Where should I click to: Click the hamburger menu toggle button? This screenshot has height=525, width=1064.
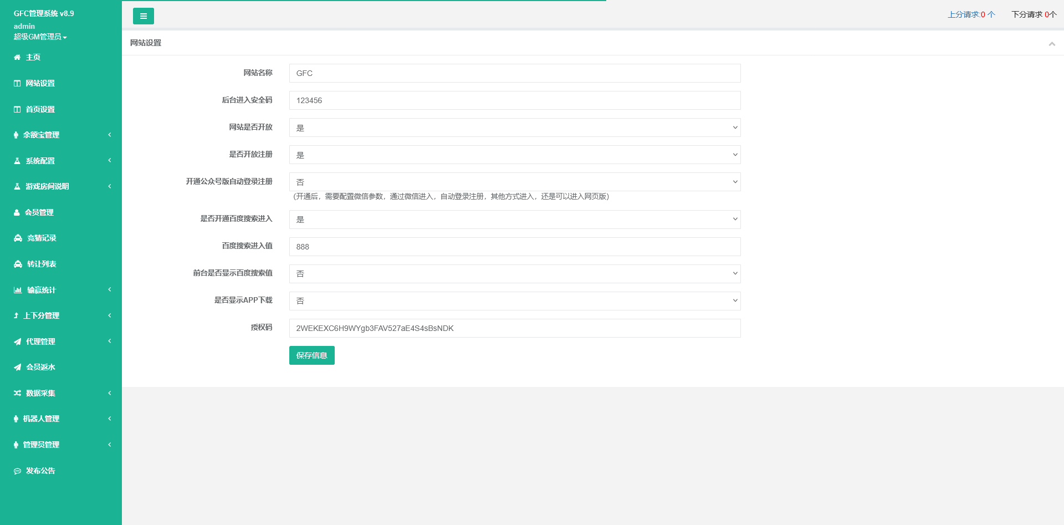pyautogui.click(x=143, y=16)
